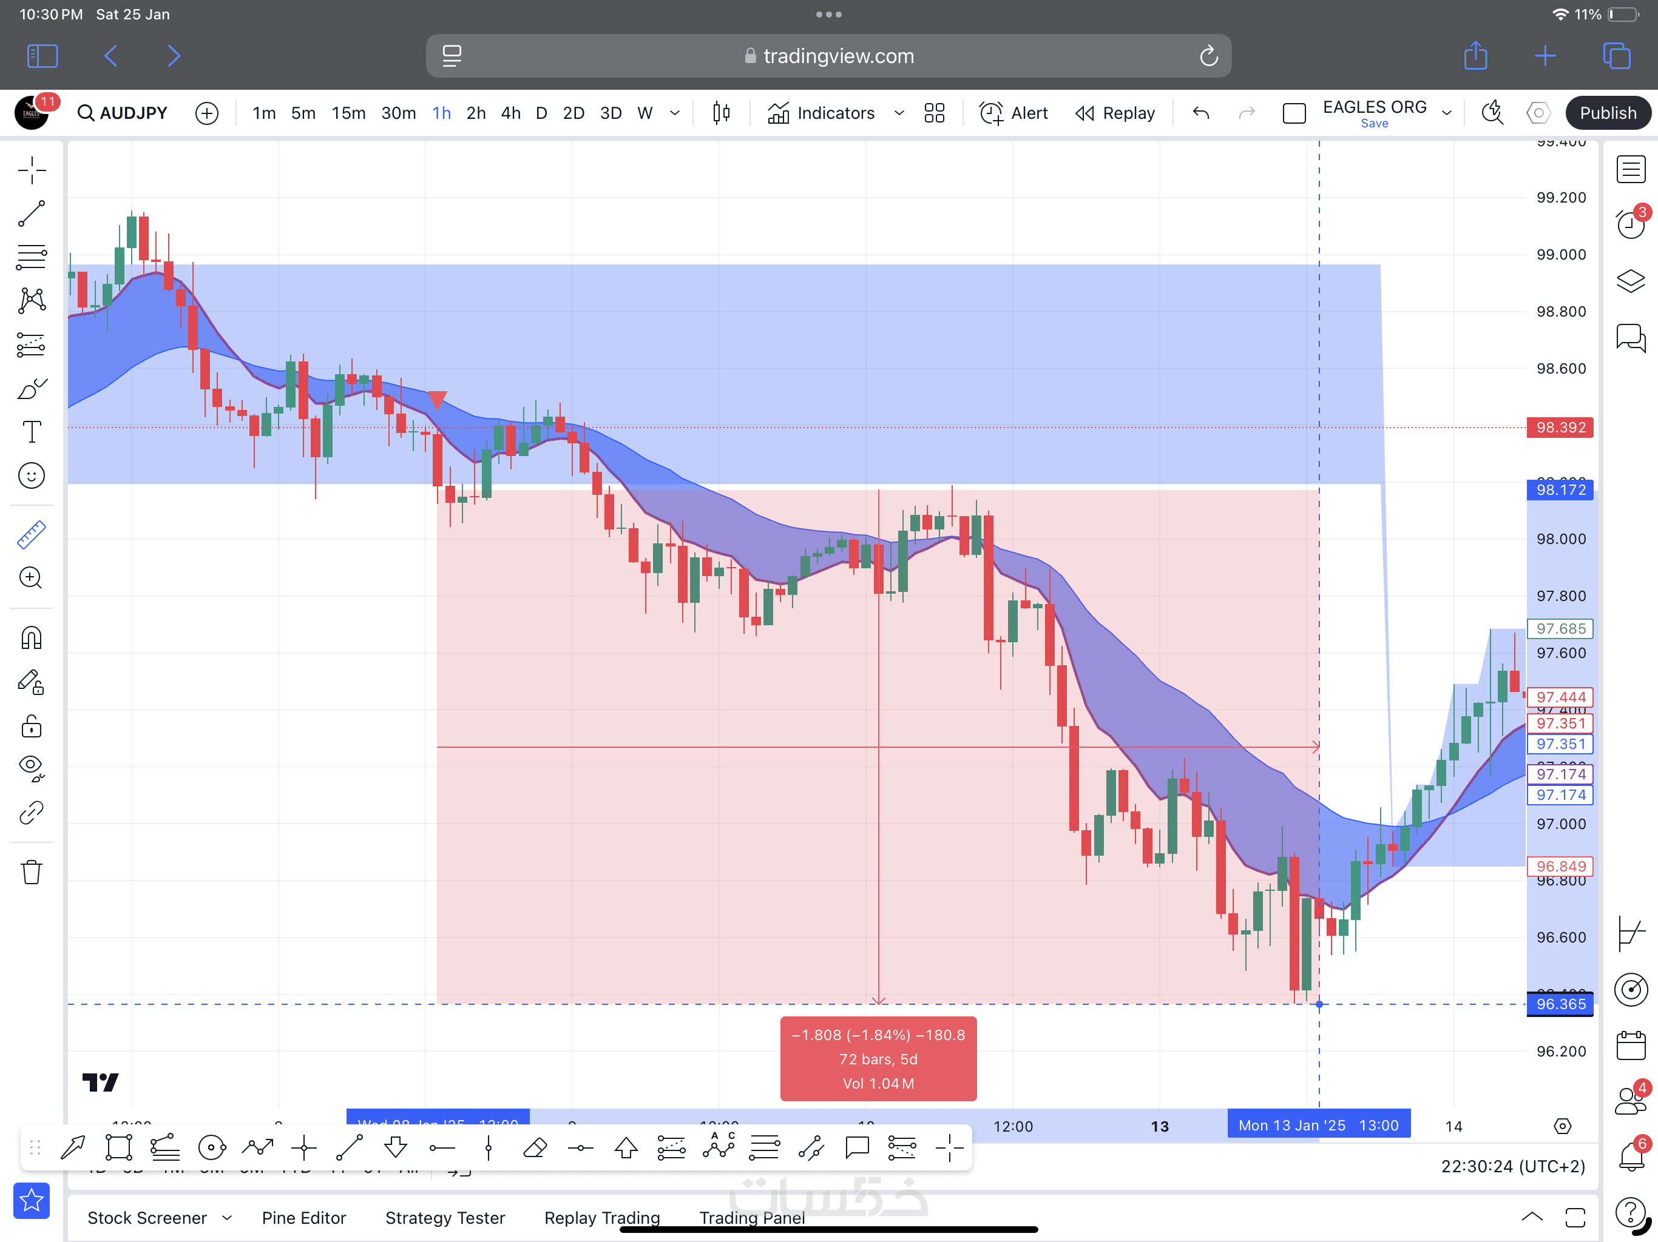Click the quick search lightning icon
Image resolution: width=1658 pixels, height=1242 pixels.
coord(1492,113)
